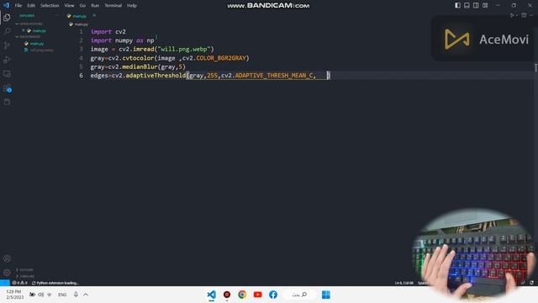Click the ENG language indicator

62,295
